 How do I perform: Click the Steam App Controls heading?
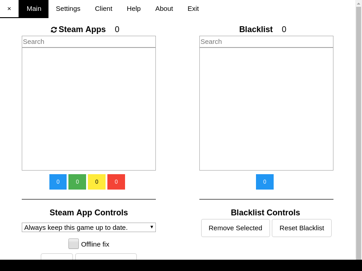pos(89,213)
